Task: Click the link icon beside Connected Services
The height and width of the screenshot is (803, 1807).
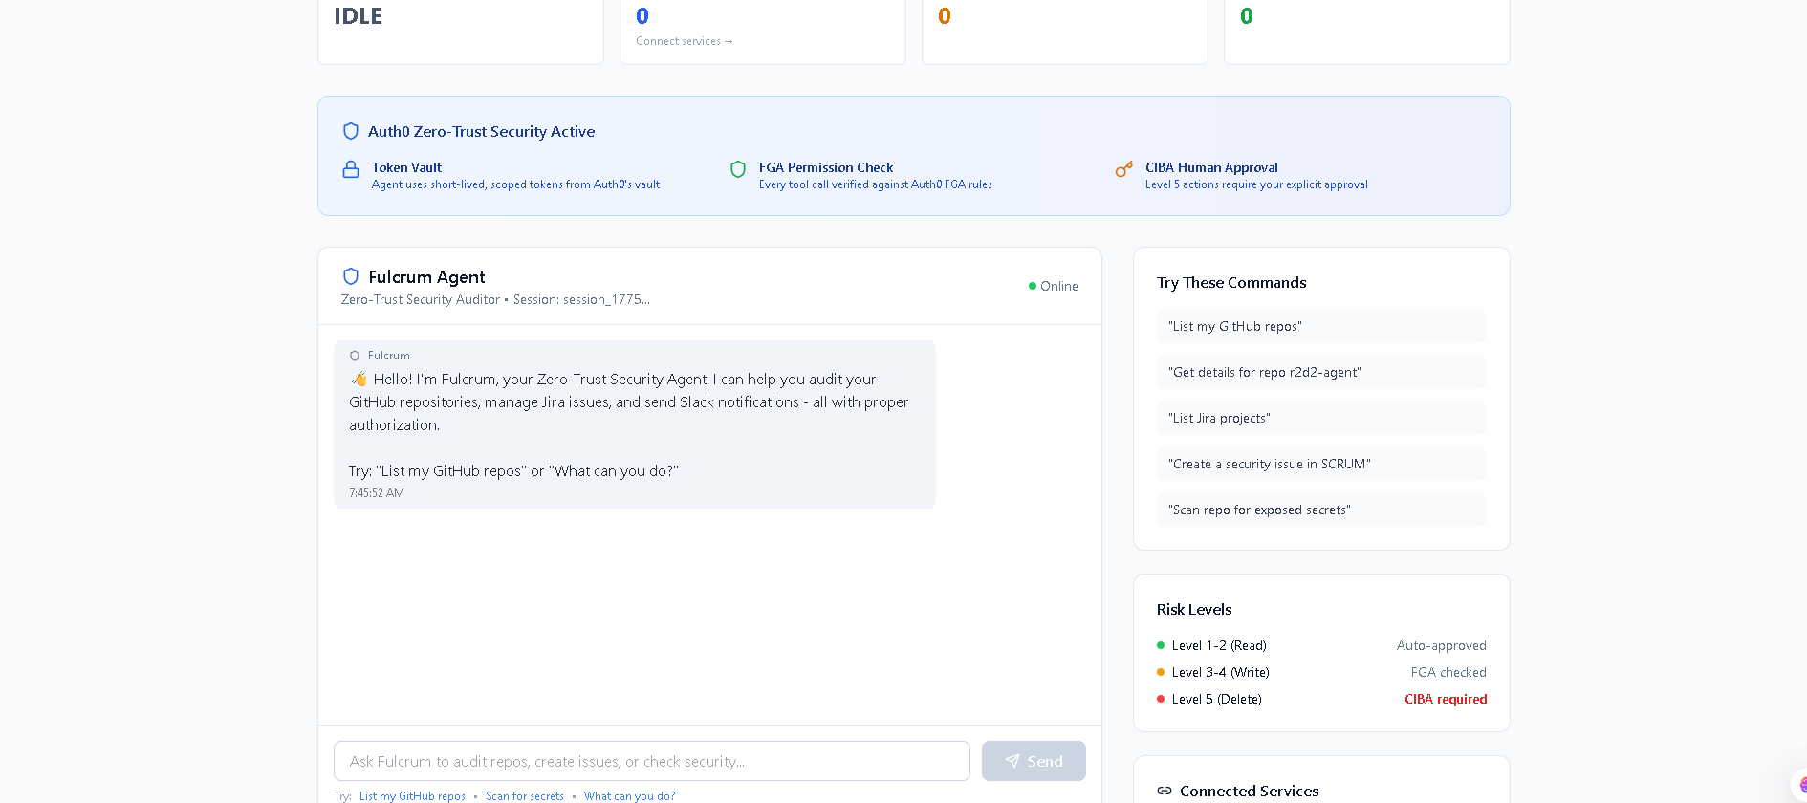Action: (x=1165, y=791)
